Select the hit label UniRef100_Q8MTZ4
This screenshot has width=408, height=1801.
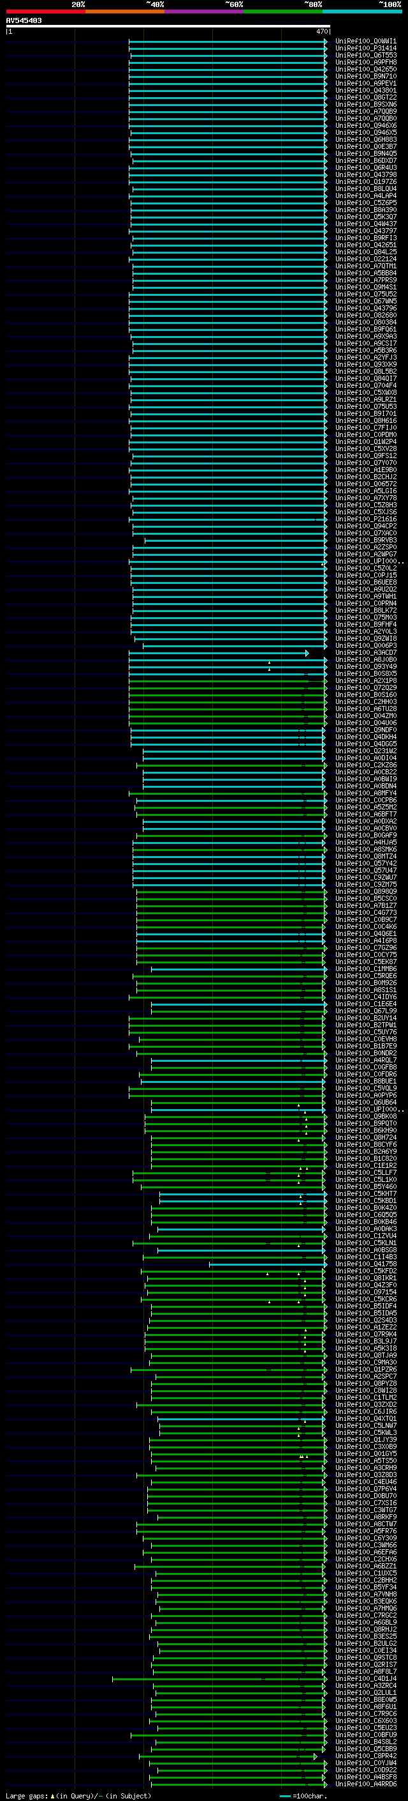365,857
